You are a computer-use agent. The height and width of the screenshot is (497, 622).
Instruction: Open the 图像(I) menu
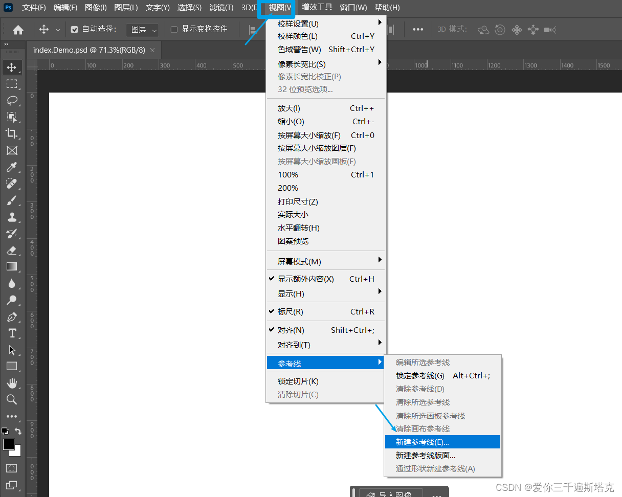[x=96, y=8]
